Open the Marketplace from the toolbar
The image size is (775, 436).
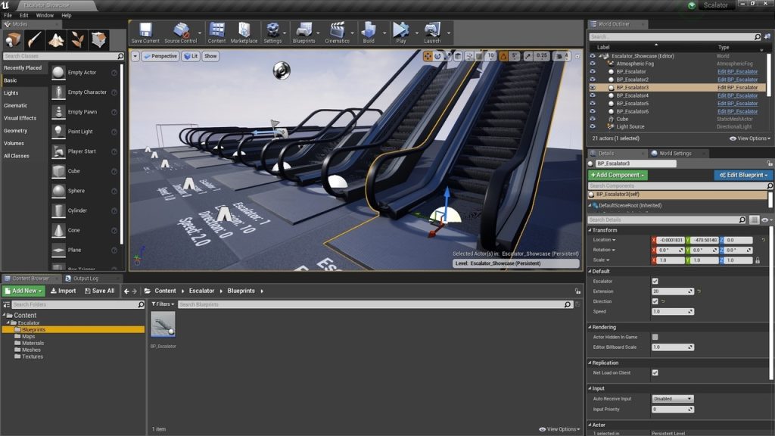pyautogui.click(x=244, y=32)
